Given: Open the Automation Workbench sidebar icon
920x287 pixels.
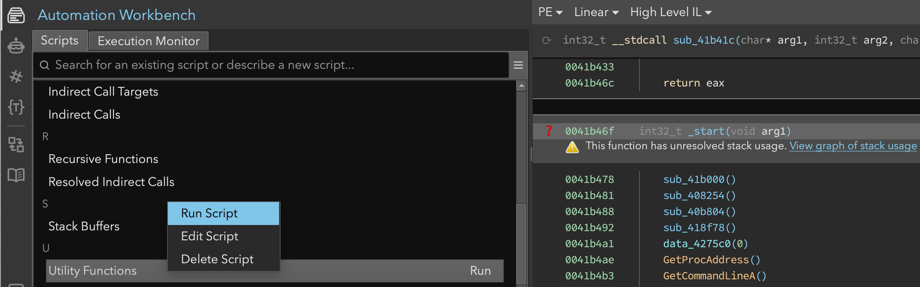Looking at the screenshot, I should click(16, 15).
